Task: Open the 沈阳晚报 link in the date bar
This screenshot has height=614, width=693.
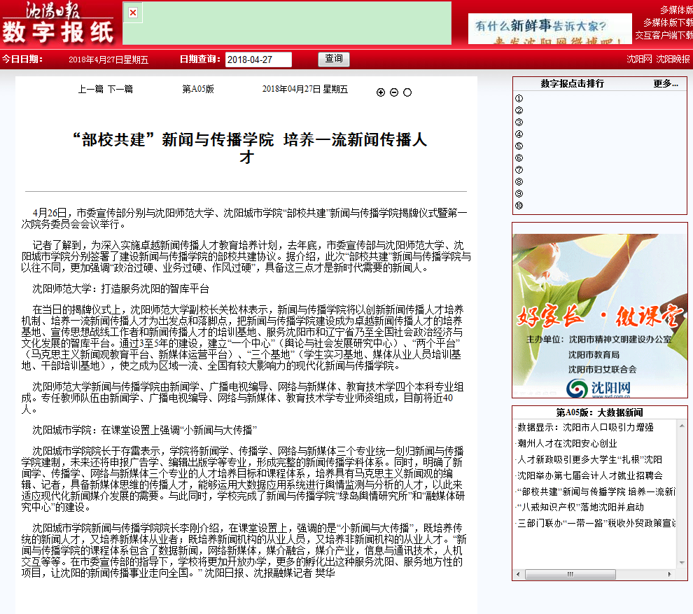Action: (x=673, y=60)
